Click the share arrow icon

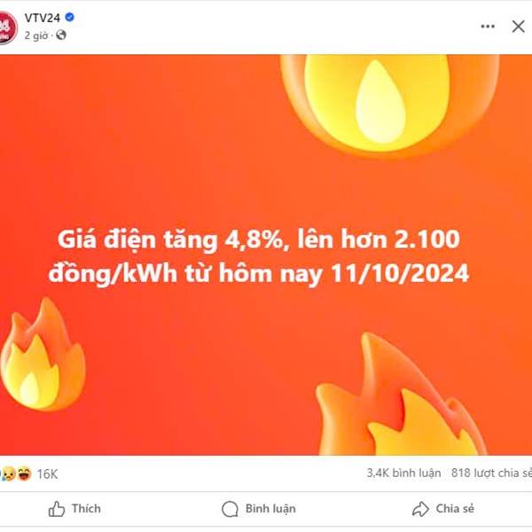click(x=420, y=509)
